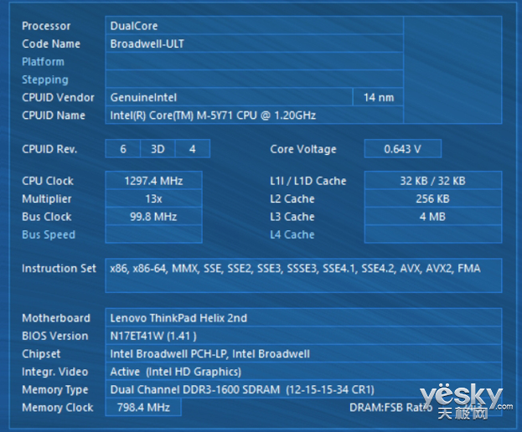The image size is (522, 432).
Task: Click the "L2 Cache" label
Action: click(292, 199)
